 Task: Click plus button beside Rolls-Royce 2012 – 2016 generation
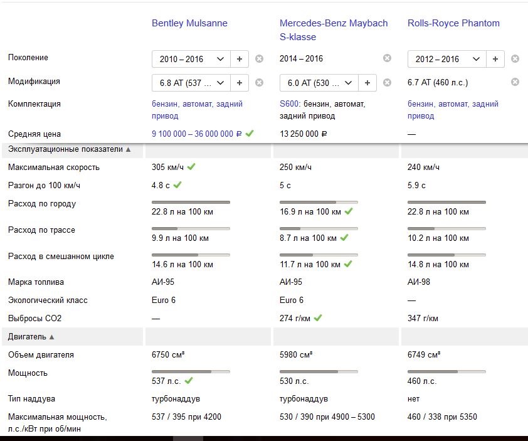(495, 59)
